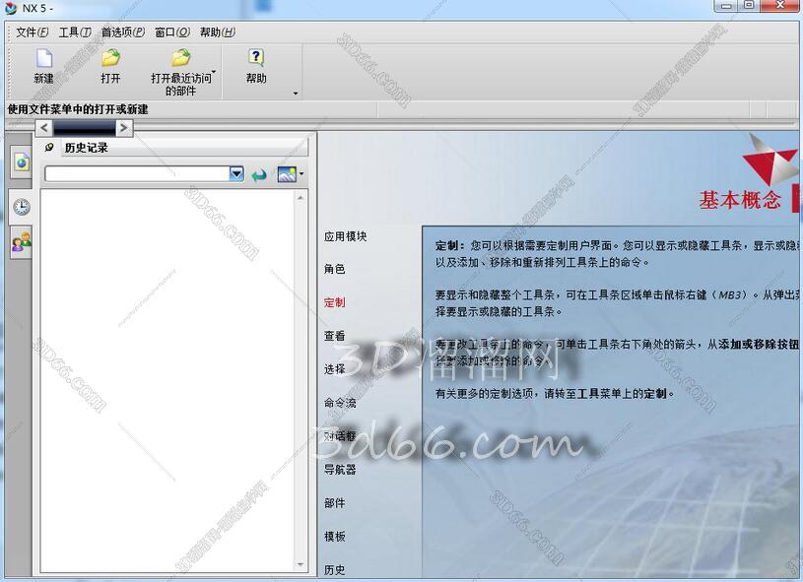Select the 模板 concept link
This screenshot has width=803, height=582.
pos(334,537)
